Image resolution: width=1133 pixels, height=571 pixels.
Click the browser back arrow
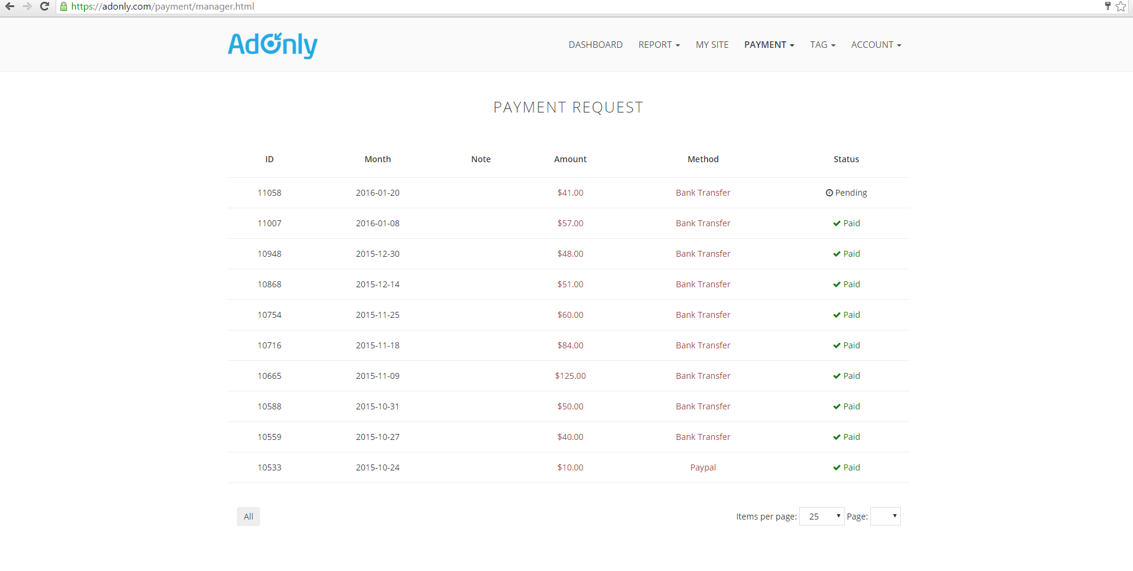coord(10,7)
